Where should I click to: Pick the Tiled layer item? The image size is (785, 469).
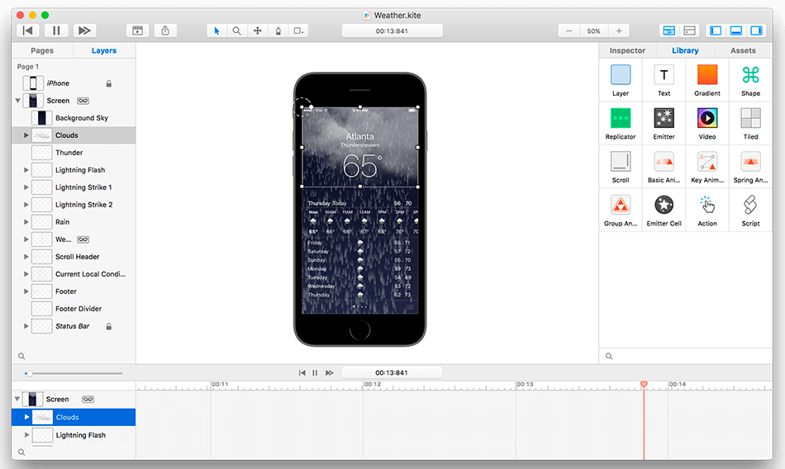[x=750, y=124]
